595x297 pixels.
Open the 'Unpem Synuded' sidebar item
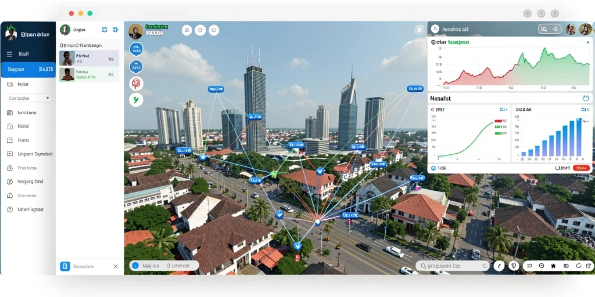tap(30, 154)
